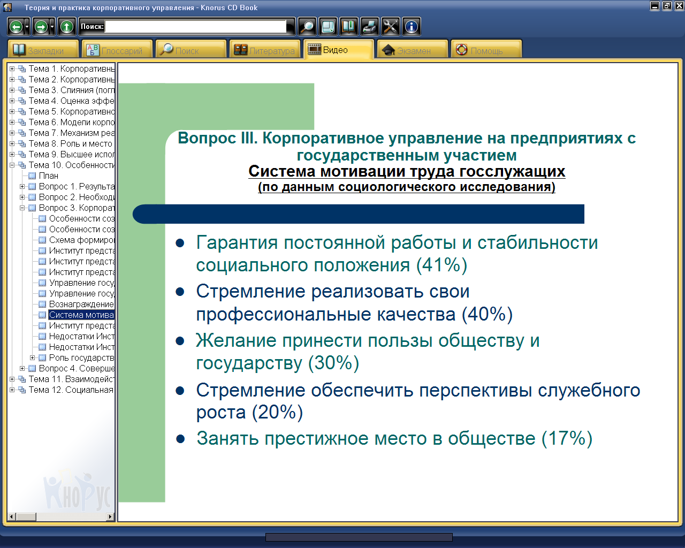Open the Помощь tab
The height and width of the screenshot is (548, 685).
pyautogui.click(x=486, y=50)
